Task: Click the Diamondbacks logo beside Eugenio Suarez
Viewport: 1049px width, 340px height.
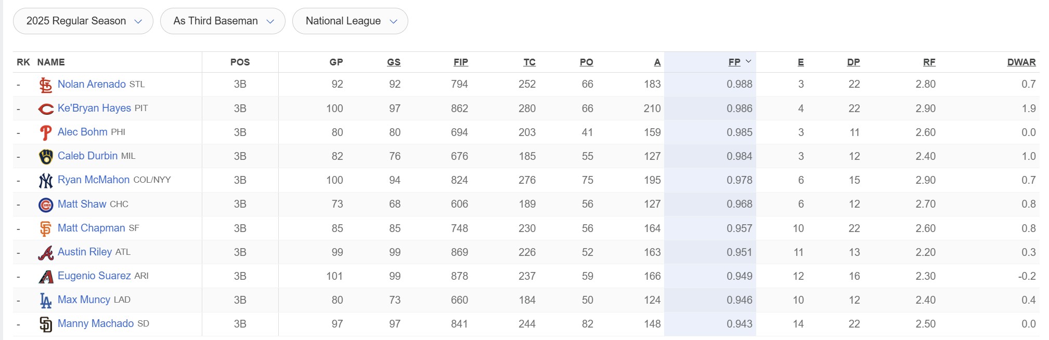Action: click(46, 277)
